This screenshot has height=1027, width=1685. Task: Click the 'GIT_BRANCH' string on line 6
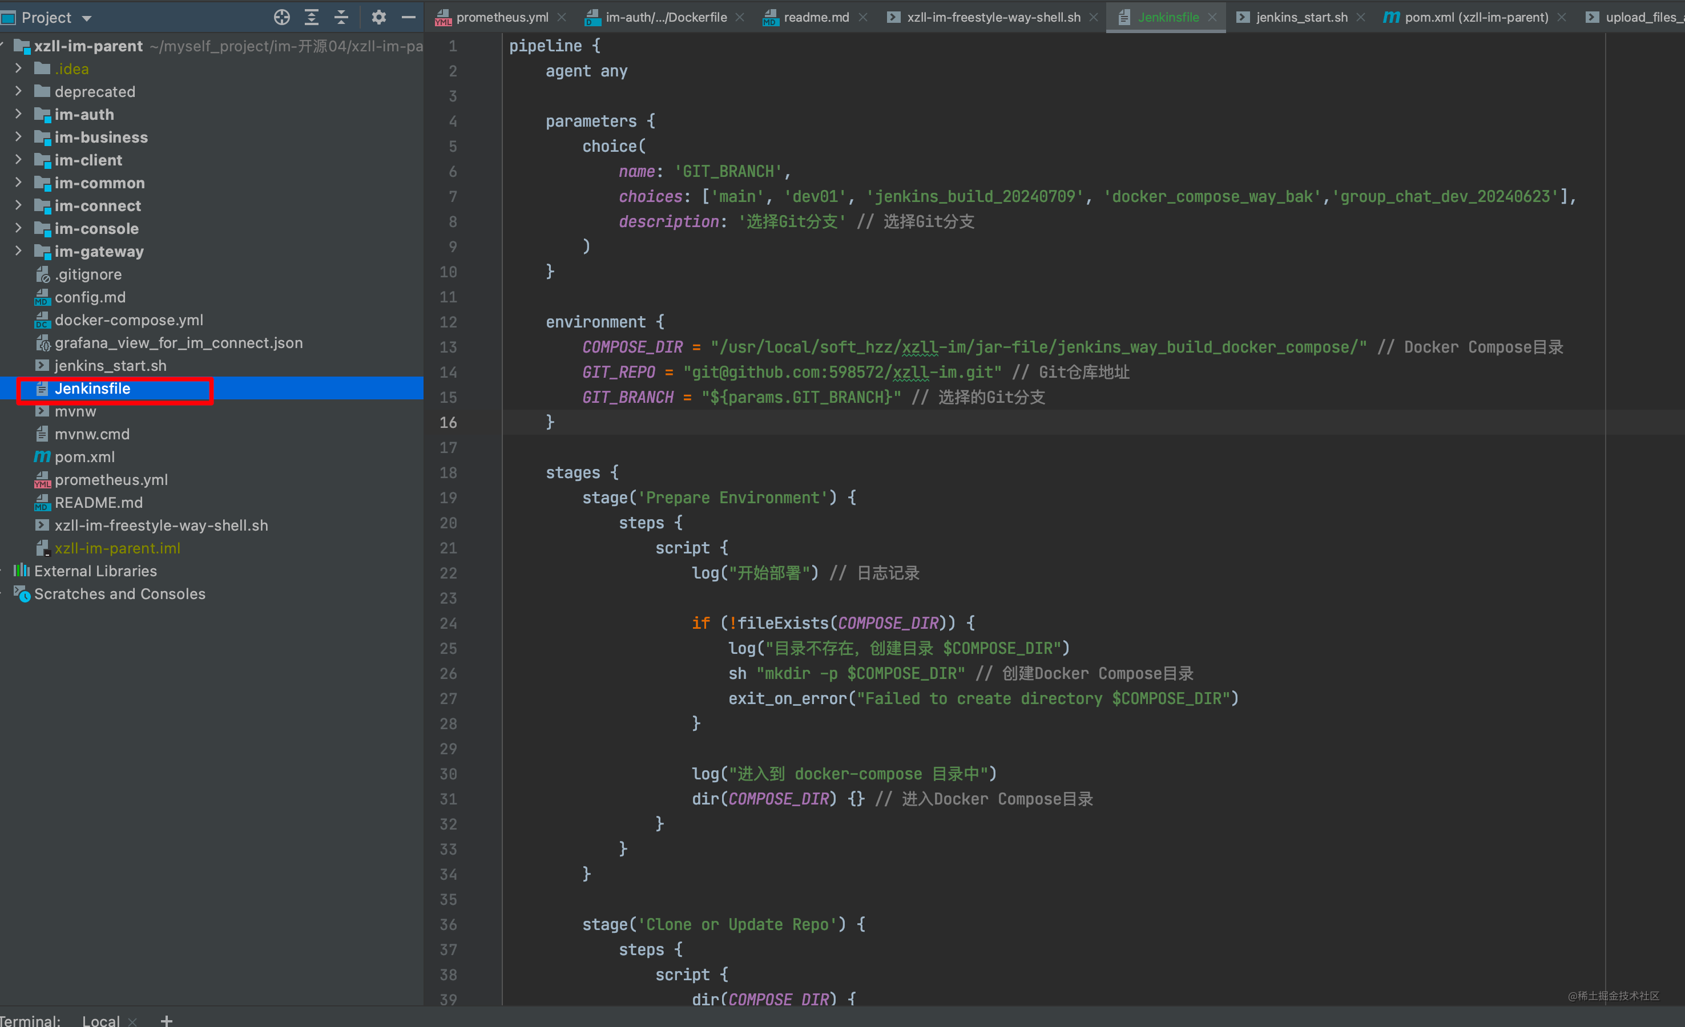[728, 171]
